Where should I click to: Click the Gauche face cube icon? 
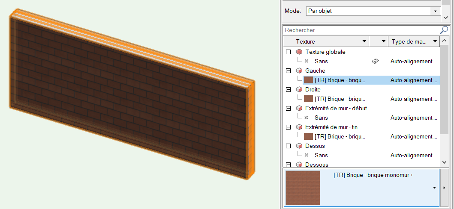[x=299, y=71]
